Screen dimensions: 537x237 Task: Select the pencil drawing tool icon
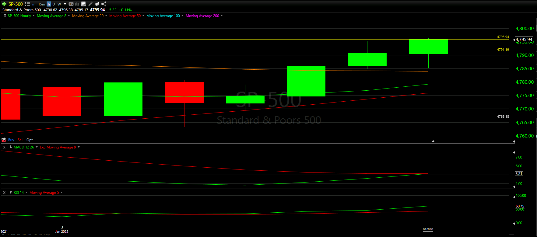click(x=90, y=4)
